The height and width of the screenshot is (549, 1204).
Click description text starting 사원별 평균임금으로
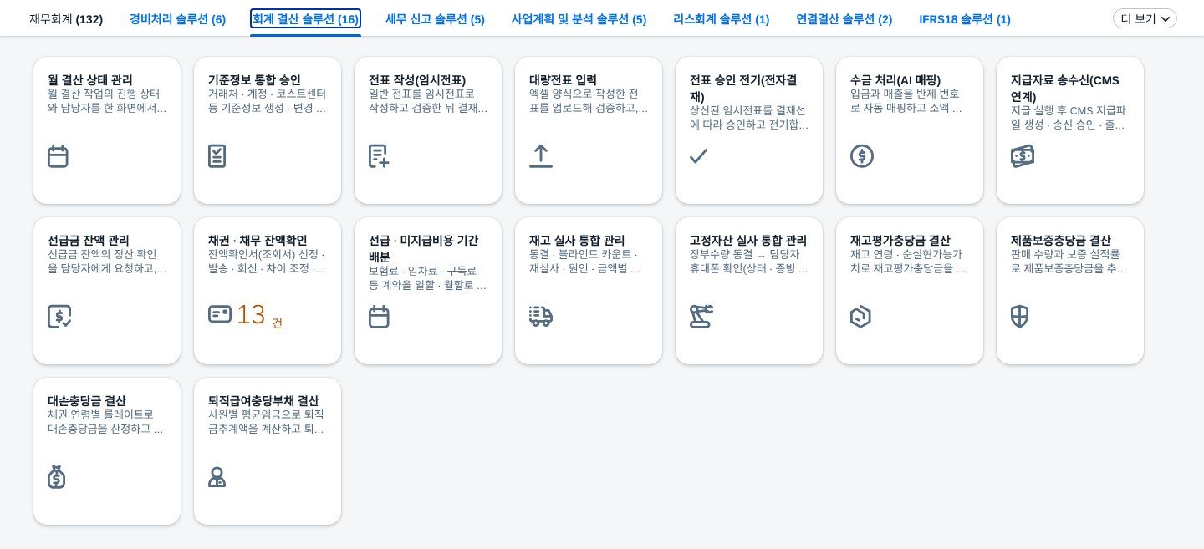(267, 422)
